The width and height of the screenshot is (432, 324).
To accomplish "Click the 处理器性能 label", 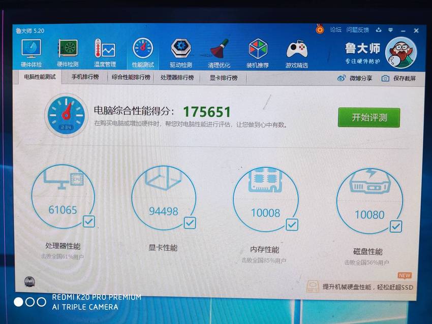I will tap(63, 246).
